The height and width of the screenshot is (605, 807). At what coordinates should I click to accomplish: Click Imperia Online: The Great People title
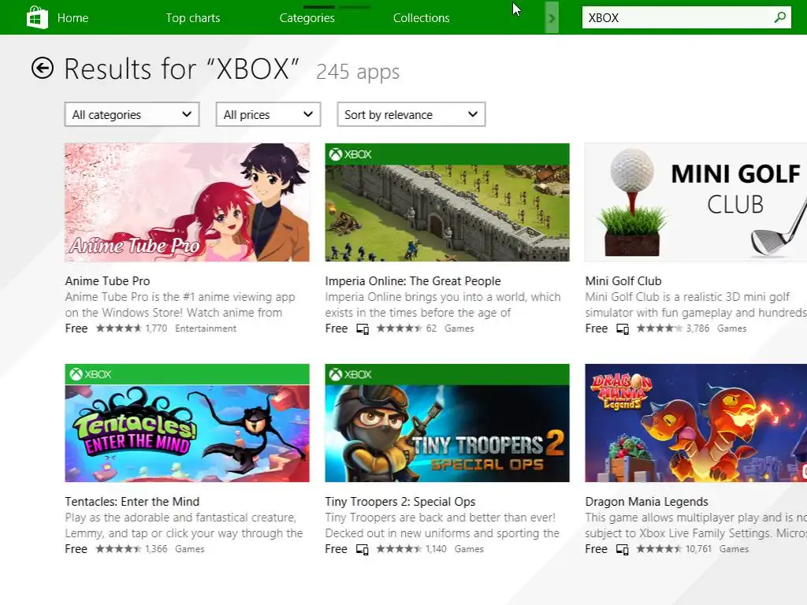click(413, 281)
